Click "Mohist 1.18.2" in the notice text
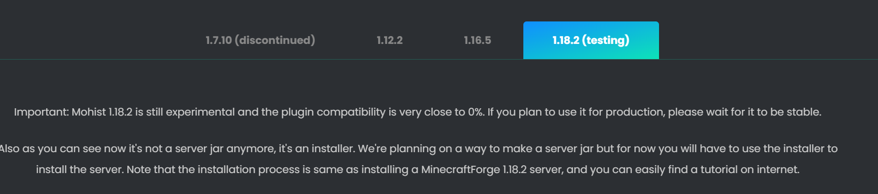 (x=102, y=112)
